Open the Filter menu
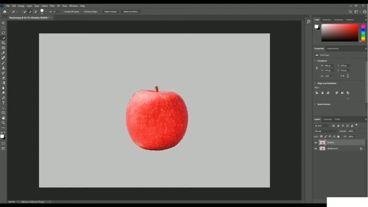 [52, 6]
